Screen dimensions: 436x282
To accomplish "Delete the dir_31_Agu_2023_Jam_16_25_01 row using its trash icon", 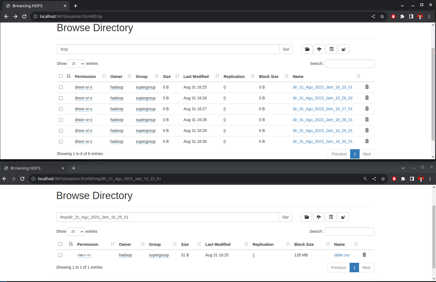I will 367,87.
